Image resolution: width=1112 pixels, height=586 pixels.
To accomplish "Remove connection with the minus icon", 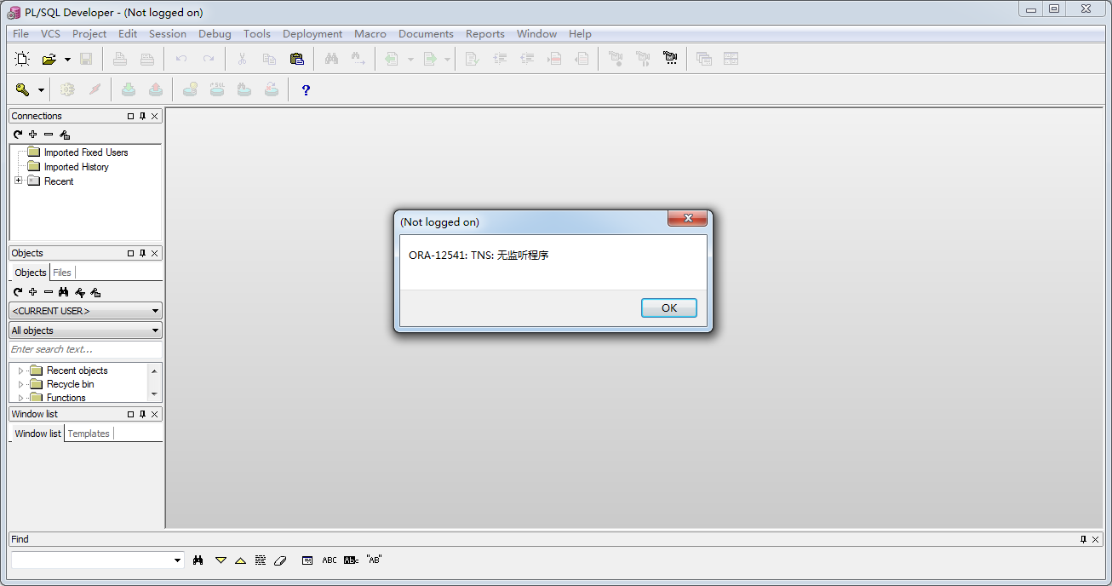I will [x=49, y=135].
